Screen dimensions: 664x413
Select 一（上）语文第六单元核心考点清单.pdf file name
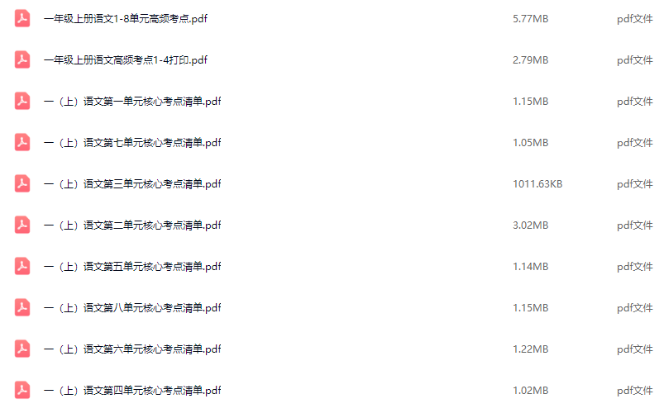(132, 349)
